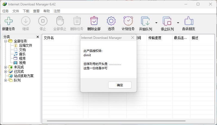Click the 开始队列 toolbar icon
The image size is (217, 125).
145,21
